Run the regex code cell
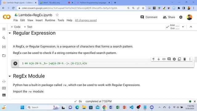Image resolution: width=197 pixels, height=111 pixels. point(15,64)
